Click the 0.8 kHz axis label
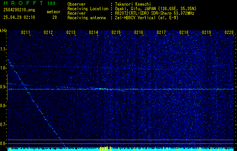This screenshot has width=237, height=151. 3,106
